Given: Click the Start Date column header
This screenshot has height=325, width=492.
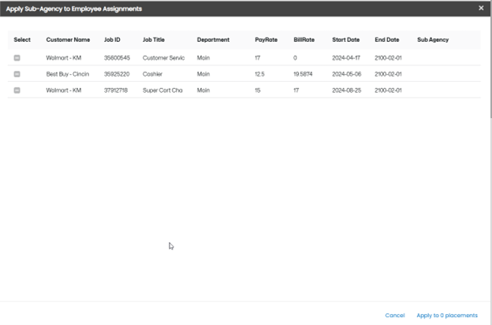Looking at the screenshot, I should click(346, 39).
